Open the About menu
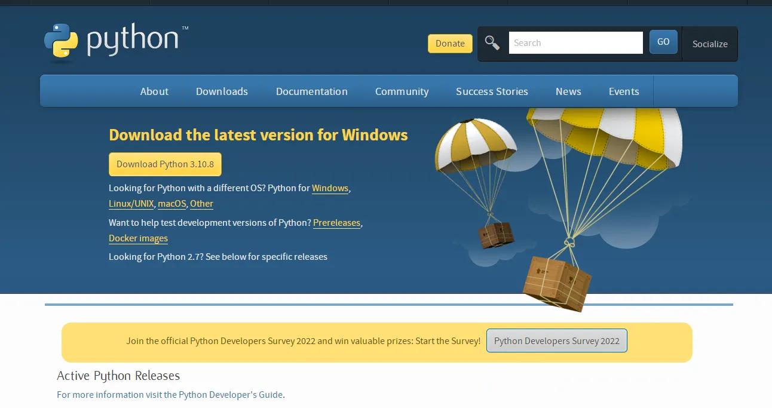This screenshot has height=408, width=772. click(x=154, y=91)
